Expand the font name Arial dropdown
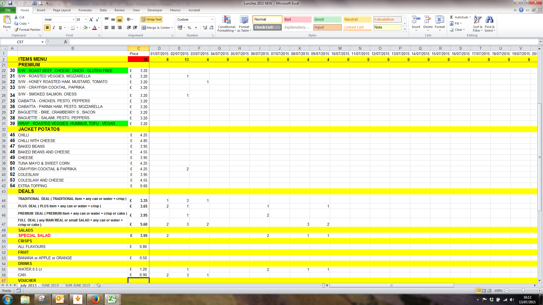Viewport: 543px width, 305px height. pyautogui.click(x=74, y=19)
